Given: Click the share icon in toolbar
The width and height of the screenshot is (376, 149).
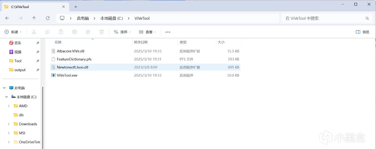Looking at the screenshot, I should (88, 32).
